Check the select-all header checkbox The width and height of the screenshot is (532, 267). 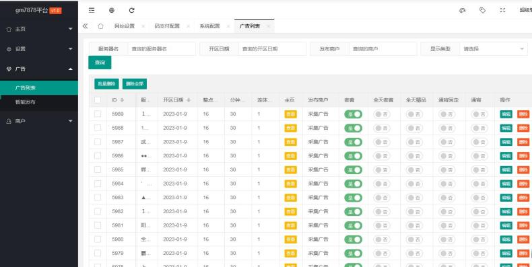tap(98, 100)
